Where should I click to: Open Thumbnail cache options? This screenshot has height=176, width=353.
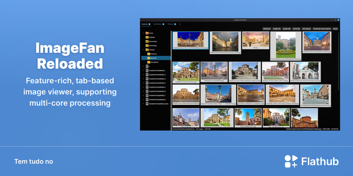[x=322, y=29]
